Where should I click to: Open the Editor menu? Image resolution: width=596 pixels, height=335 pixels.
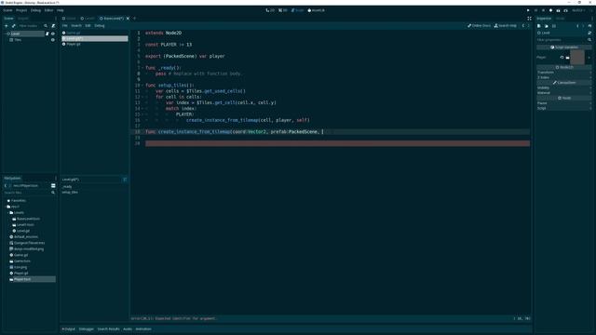[48, 10]
